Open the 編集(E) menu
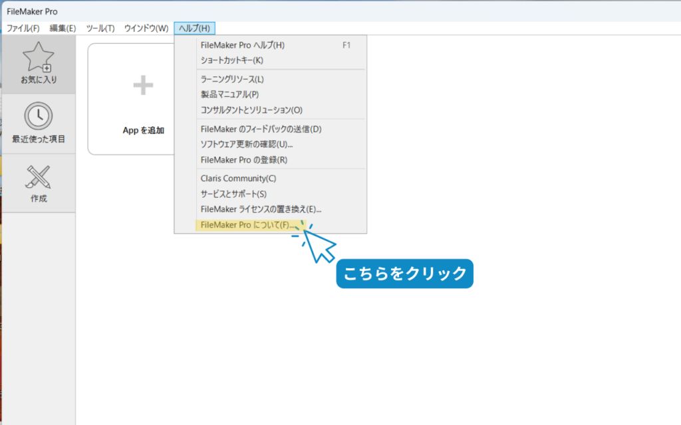The width and height of the screenshot is (681, 425). point(63,29)
